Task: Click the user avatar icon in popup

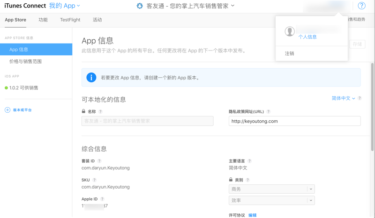Action: tap(289, 31)
